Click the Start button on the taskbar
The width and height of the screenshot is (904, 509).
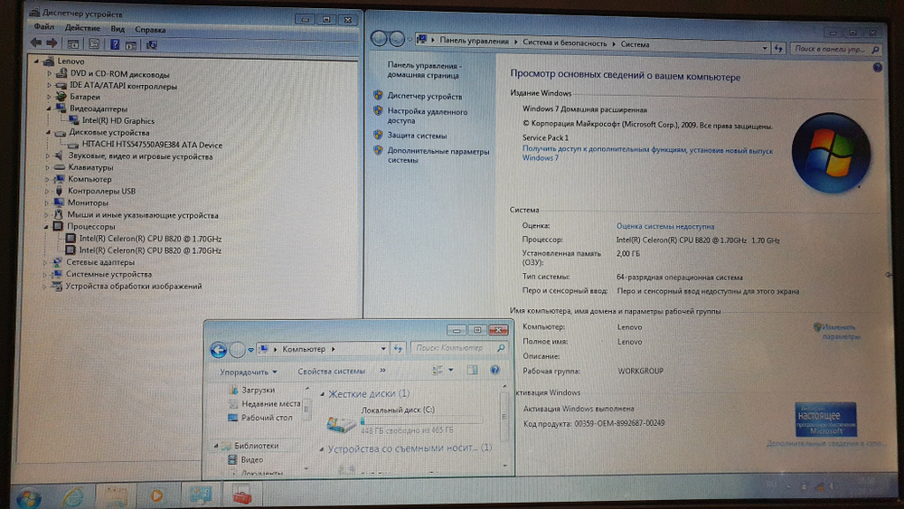tap(28, 497)
